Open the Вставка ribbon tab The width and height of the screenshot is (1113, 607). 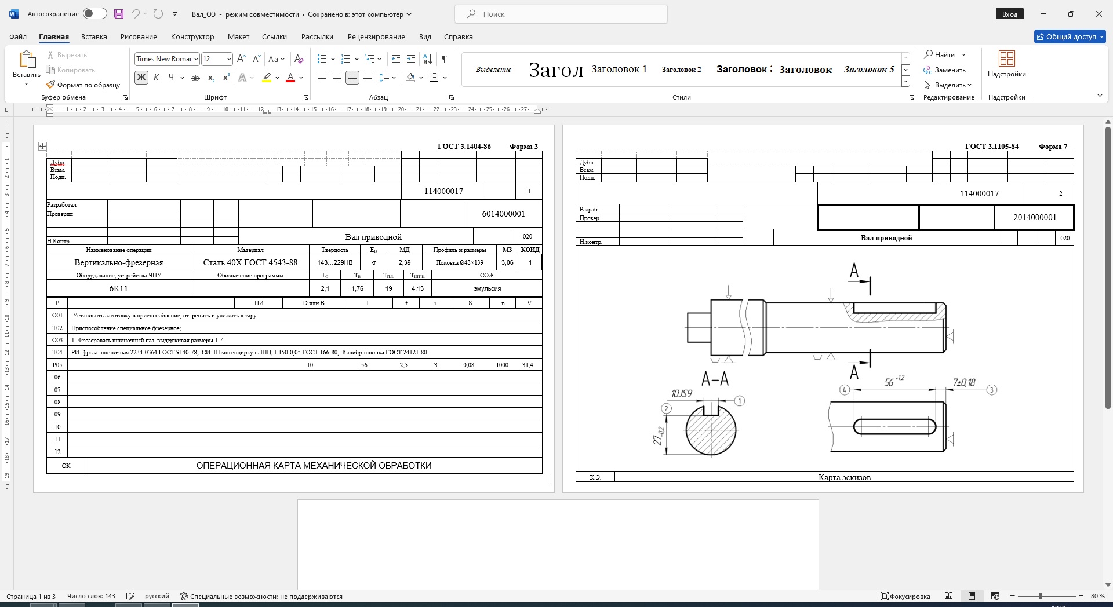tap(94, 36)
